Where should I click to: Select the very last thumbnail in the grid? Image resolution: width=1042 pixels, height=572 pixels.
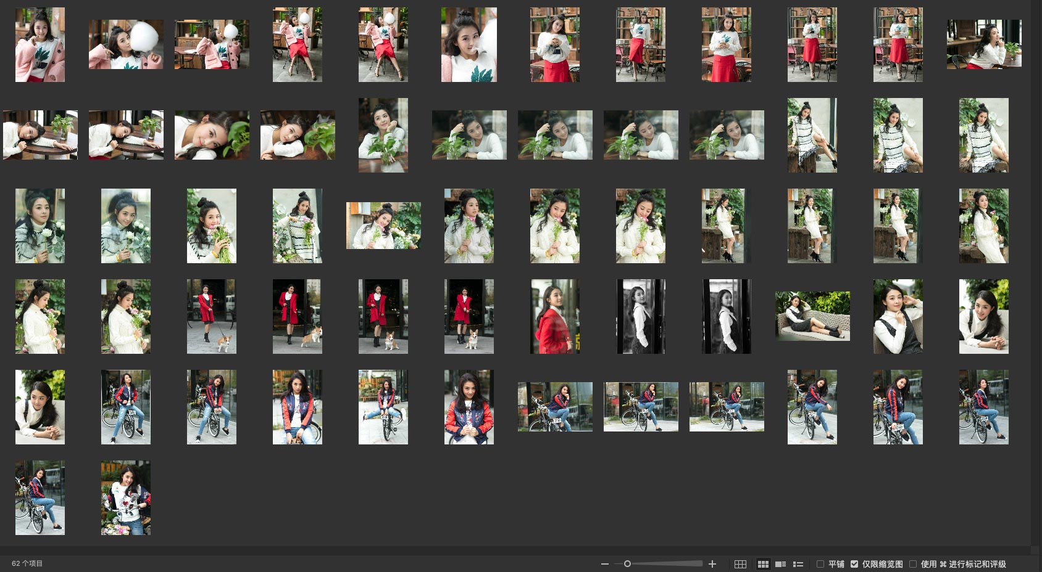(126, 497)
